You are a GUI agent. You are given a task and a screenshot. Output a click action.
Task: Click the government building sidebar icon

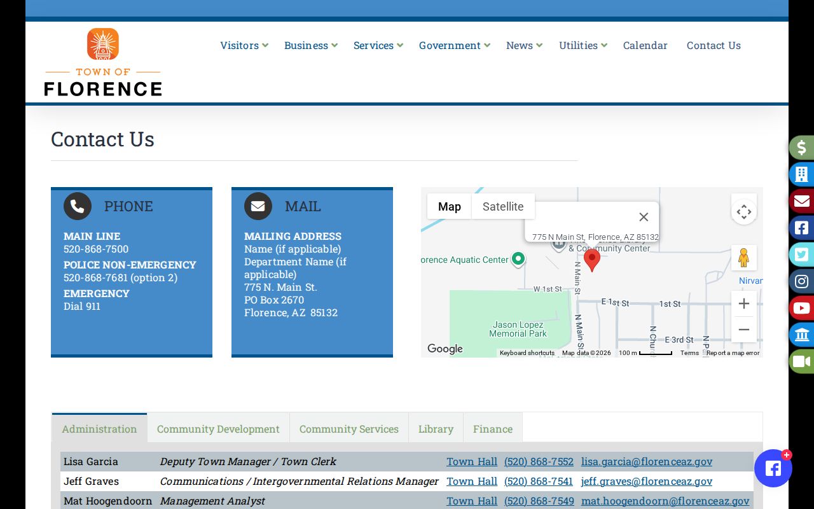802,335
